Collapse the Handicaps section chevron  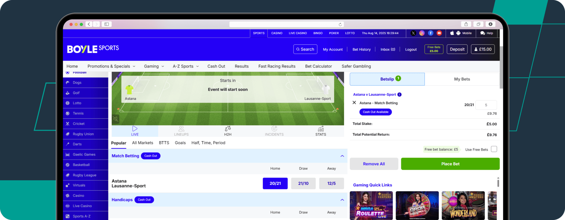[342, 200]
